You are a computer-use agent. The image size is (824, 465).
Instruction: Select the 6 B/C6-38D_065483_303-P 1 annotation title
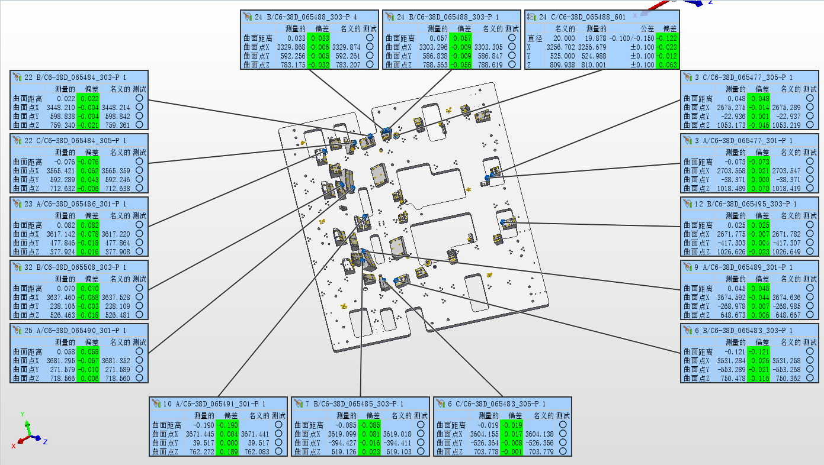tap(746, 330)
